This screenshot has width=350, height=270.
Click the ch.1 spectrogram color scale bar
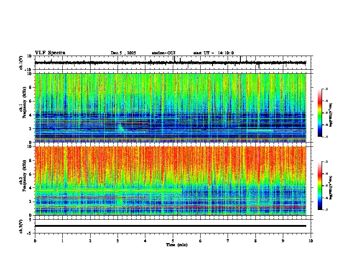(x=320, y=113)
